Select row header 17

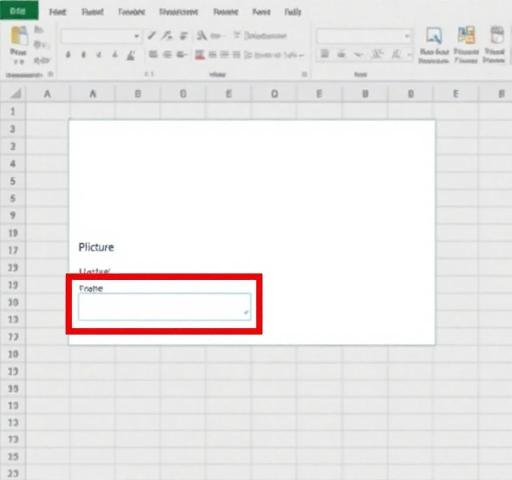[x=13, y=250]
